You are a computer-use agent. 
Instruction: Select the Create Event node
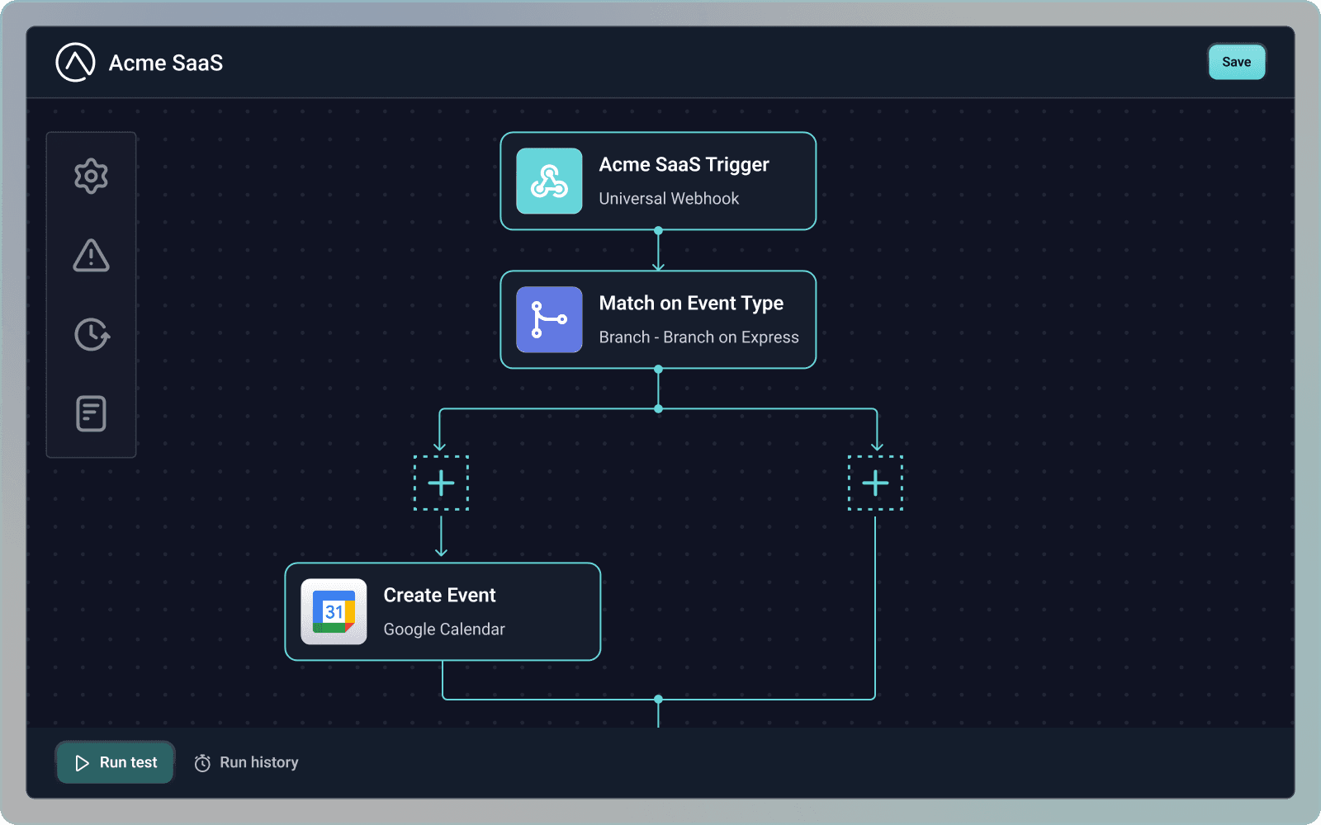pos(443,611)
